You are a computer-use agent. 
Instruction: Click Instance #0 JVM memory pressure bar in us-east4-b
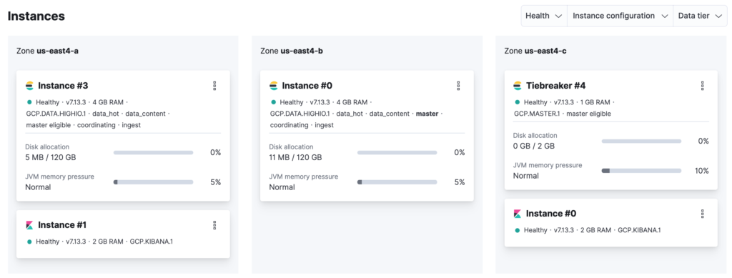pos(397,182)
